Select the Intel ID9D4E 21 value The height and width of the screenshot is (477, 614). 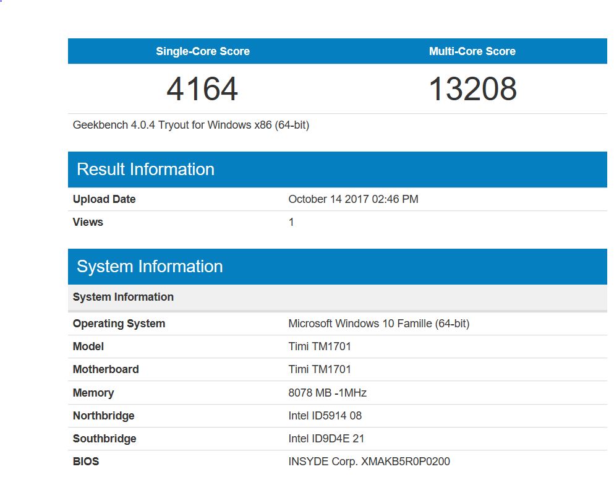(326, 439)
